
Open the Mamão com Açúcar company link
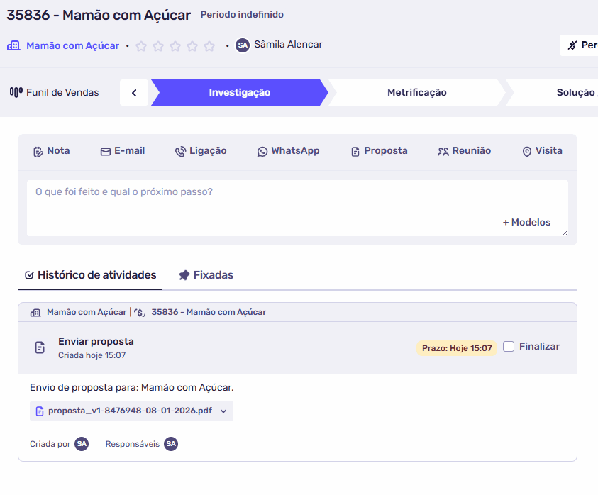pos(72,45)
